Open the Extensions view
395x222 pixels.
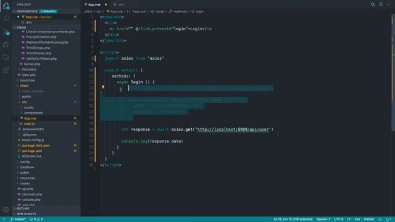[x=6, y=70]
